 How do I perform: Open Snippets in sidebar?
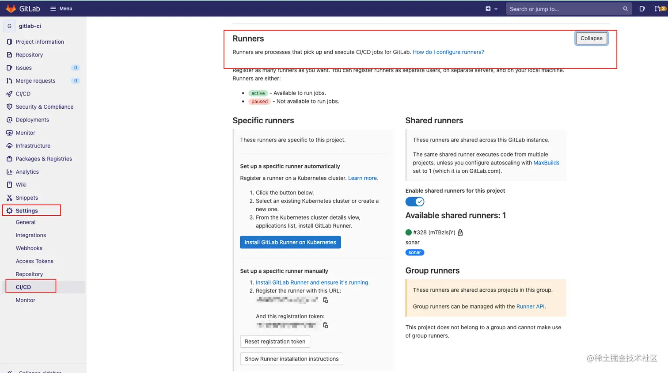[x=27, y=198]
